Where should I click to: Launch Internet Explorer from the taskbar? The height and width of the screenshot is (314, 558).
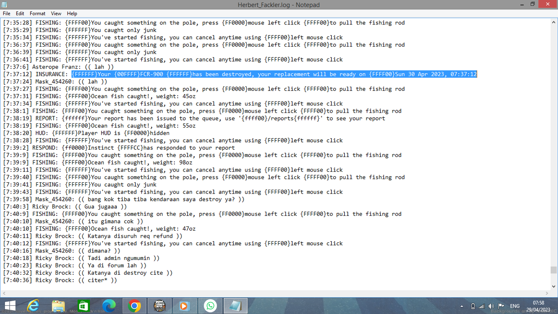(x=34, y=306)
